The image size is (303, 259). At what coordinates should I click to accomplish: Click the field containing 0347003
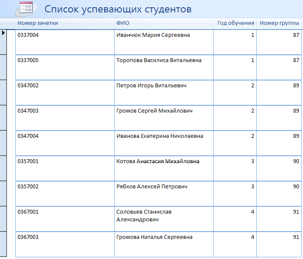pyautogui.click(x=65, y=118)
